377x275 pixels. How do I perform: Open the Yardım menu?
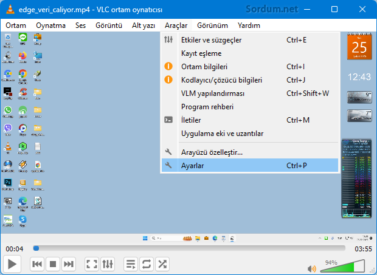249,25
